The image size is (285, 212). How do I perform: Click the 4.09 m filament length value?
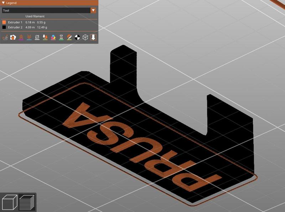(x=30, y=27)
